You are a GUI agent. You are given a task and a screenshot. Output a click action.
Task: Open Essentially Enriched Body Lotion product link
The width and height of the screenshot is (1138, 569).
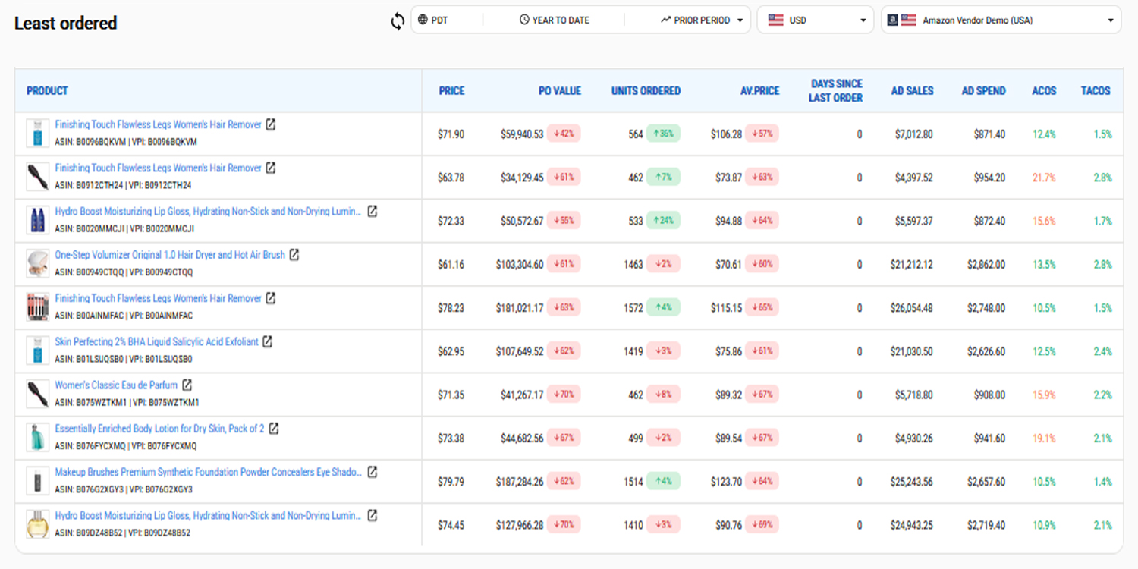pos(159,429)
